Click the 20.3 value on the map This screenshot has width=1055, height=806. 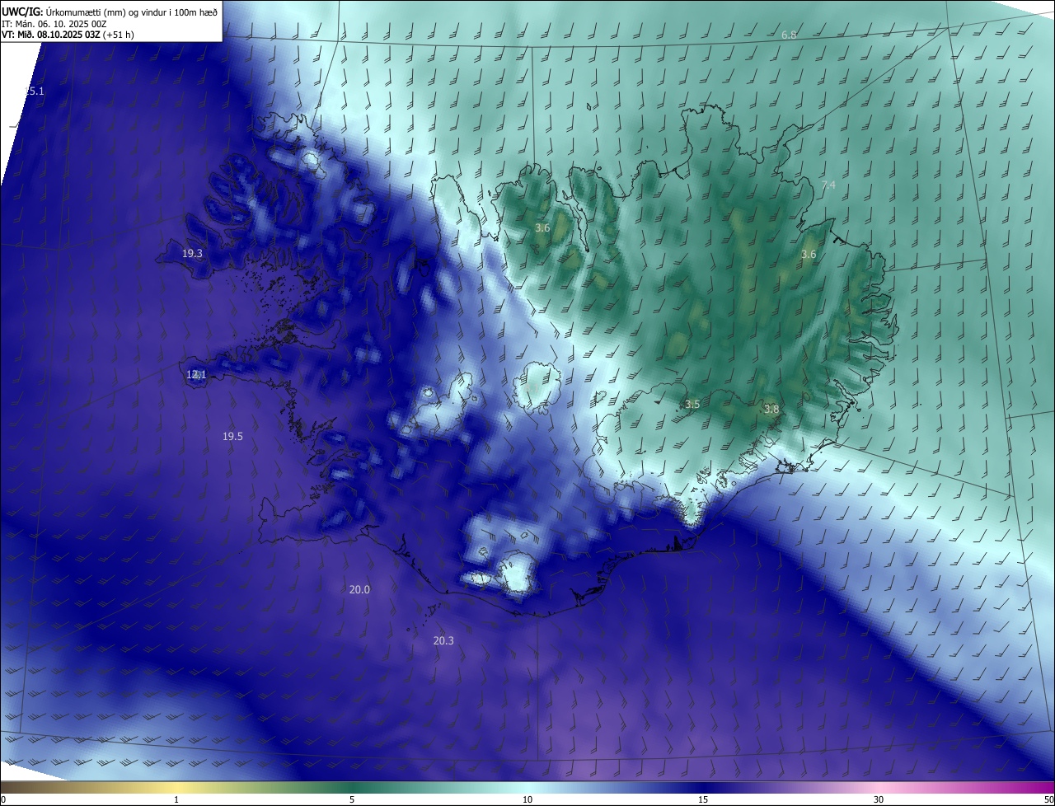[443, 641]
